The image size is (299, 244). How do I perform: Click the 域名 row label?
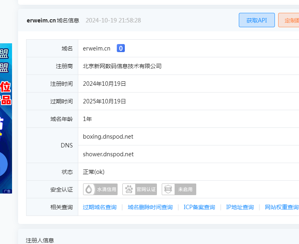67,48
